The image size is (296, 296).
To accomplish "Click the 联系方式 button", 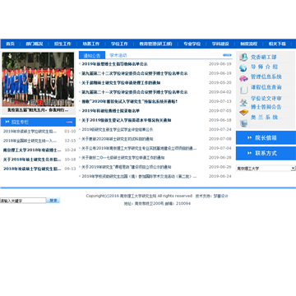I will 266,153.
